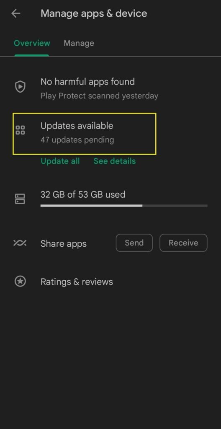Tap the Send button

tap(134, 243)
